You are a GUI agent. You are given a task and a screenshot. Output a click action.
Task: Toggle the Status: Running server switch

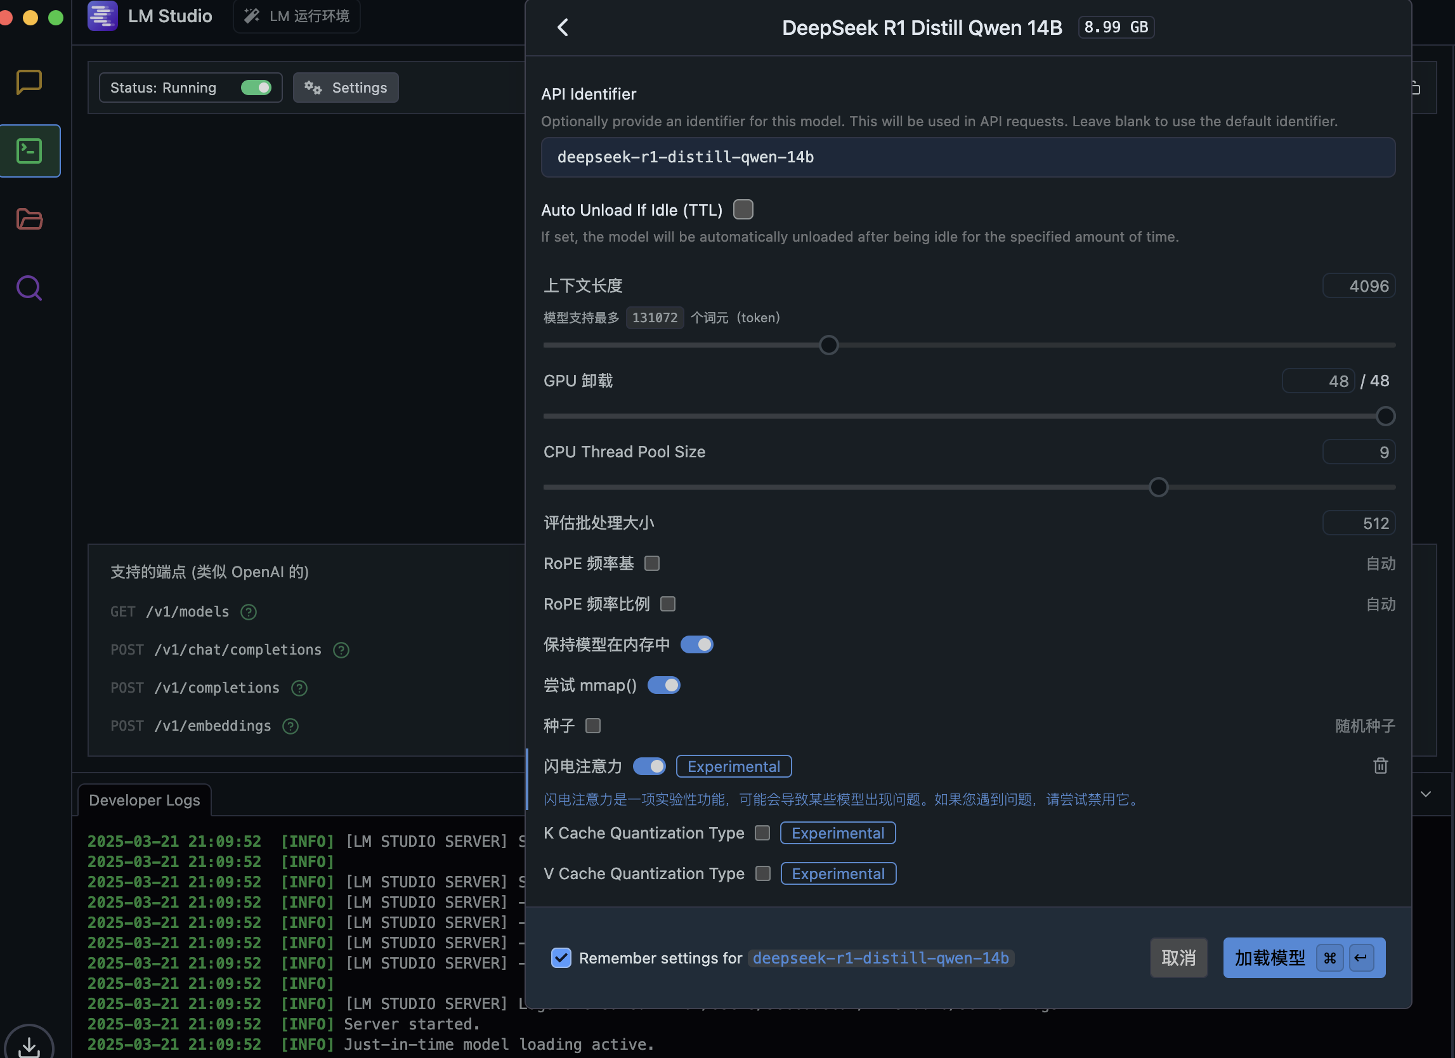point(256,88)
